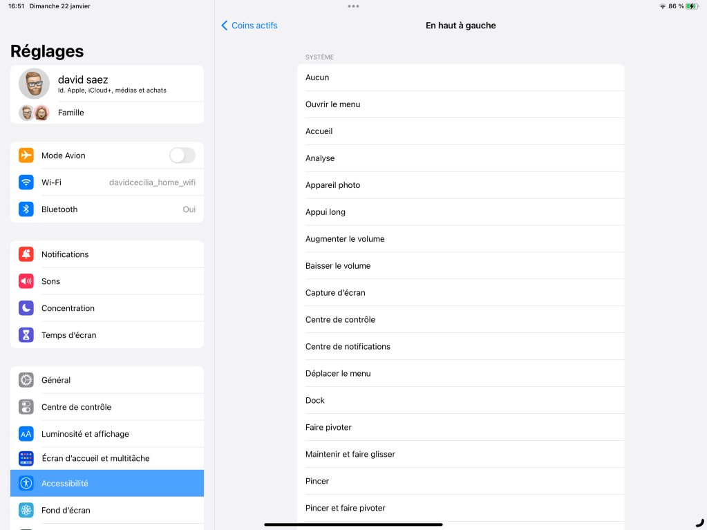Viewport: 707px width, 530px height.
Task: Go back using the Coins actifs chevron
Action: point(225,26)
